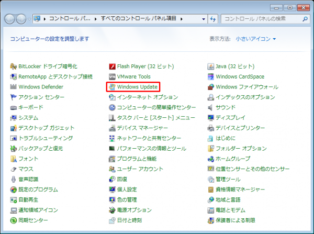This screenshot has width=314, height=234.
Task: Open the 既定のプログラム link
Action: click(x=38, y=190)
